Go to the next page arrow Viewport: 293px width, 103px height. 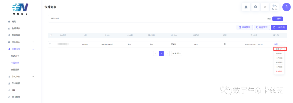click(x=167, y=53)
